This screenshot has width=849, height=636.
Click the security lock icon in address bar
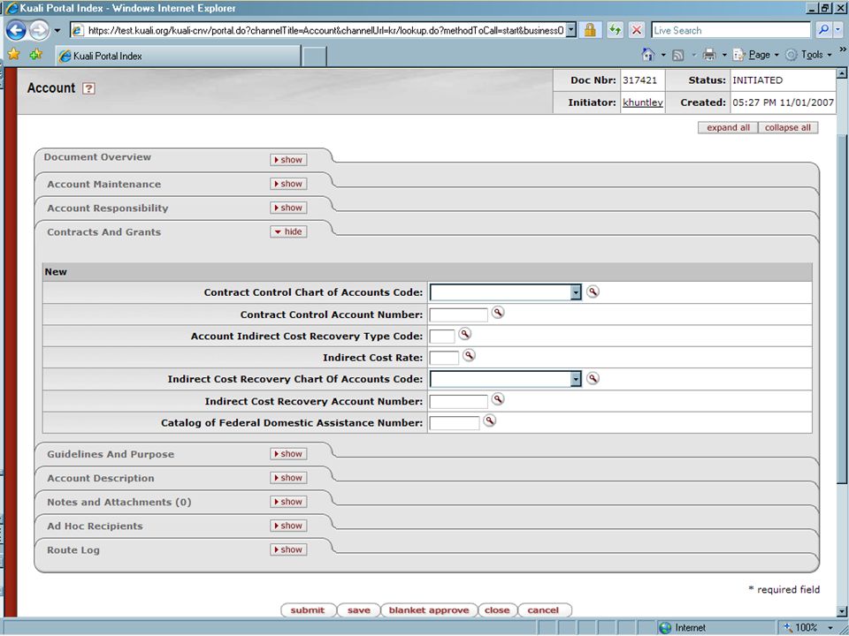click(x=590, y=30)
